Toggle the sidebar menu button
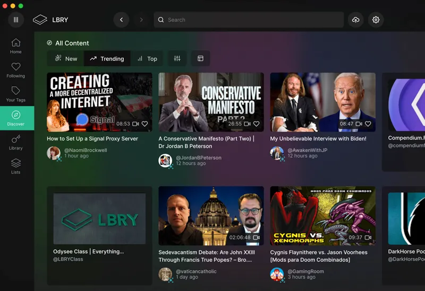The image size is (425, 291). tap(16, 20)
